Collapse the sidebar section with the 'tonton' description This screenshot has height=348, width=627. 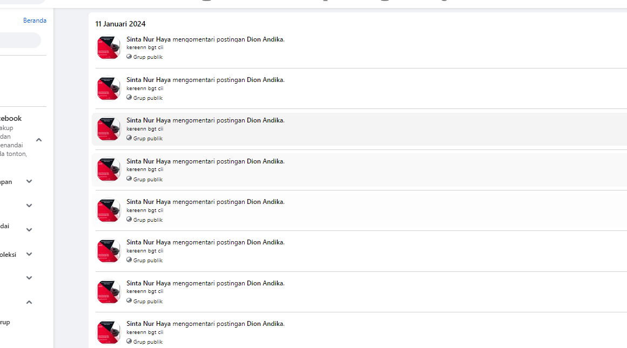click(39, 140)
